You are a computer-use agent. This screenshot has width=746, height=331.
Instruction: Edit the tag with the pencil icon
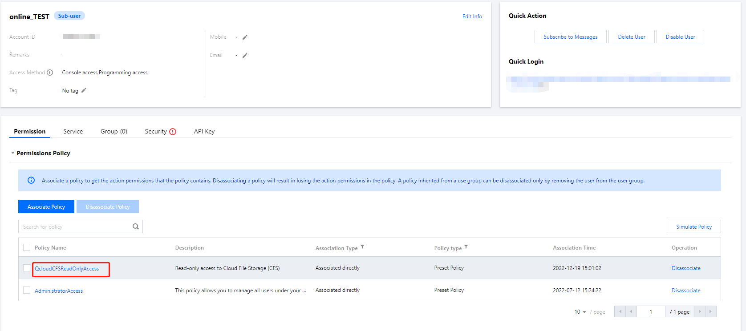tap(84, 90)
